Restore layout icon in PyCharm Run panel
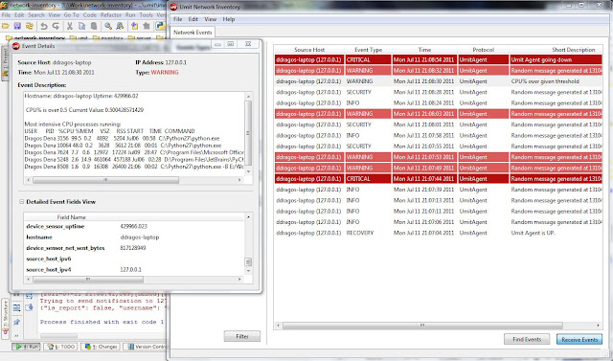This screenshot has width=613, height=361. (17, 308)
